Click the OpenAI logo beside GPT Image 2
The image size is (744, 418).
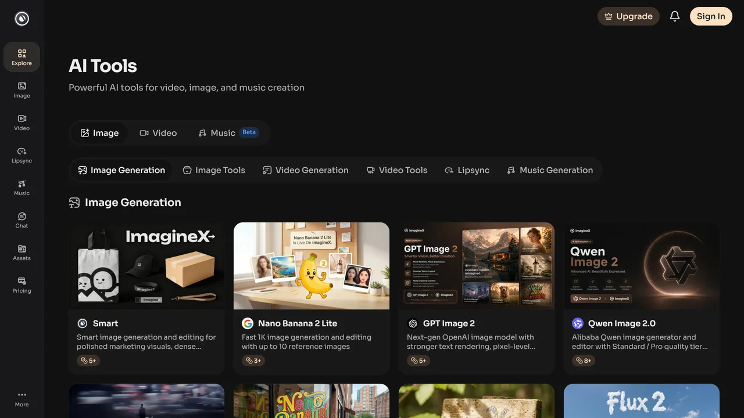click(x=413, y=323)
